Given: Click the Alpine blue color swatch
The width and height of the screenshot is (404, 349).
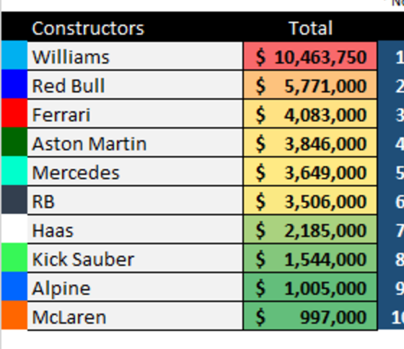Looking at the screenshot, I should click(x=14, y=287).
